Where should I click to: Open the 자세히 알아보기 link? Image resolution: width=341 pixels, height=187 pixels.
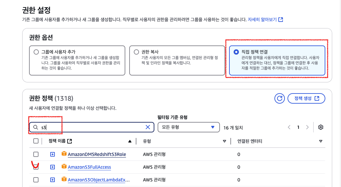(x=262, y=20)
